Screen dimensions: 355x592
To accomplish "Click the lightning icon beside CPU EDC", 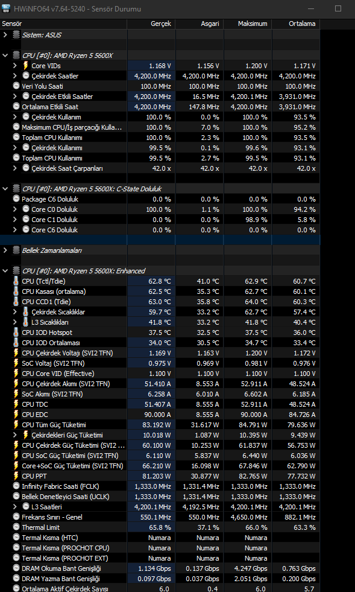I will point(16,414).
